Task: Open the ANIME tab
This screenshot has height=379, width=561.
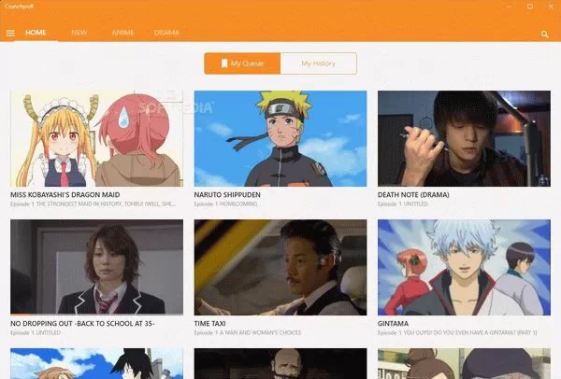Action: pos(123,33)
